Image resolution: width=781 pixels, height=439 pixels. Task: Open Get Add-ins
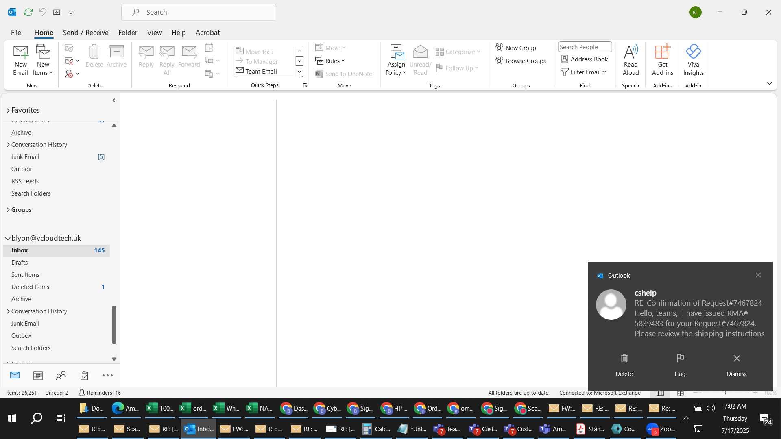point(662,60)
